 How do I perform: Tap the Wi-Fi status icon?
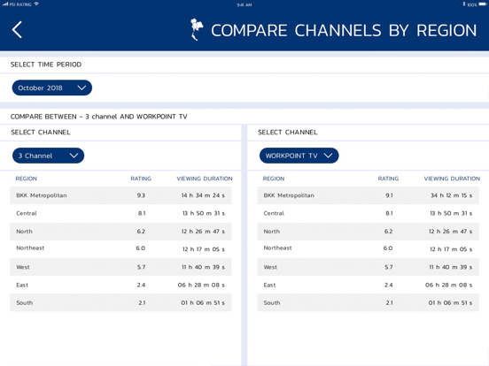[x=36, y=4]
